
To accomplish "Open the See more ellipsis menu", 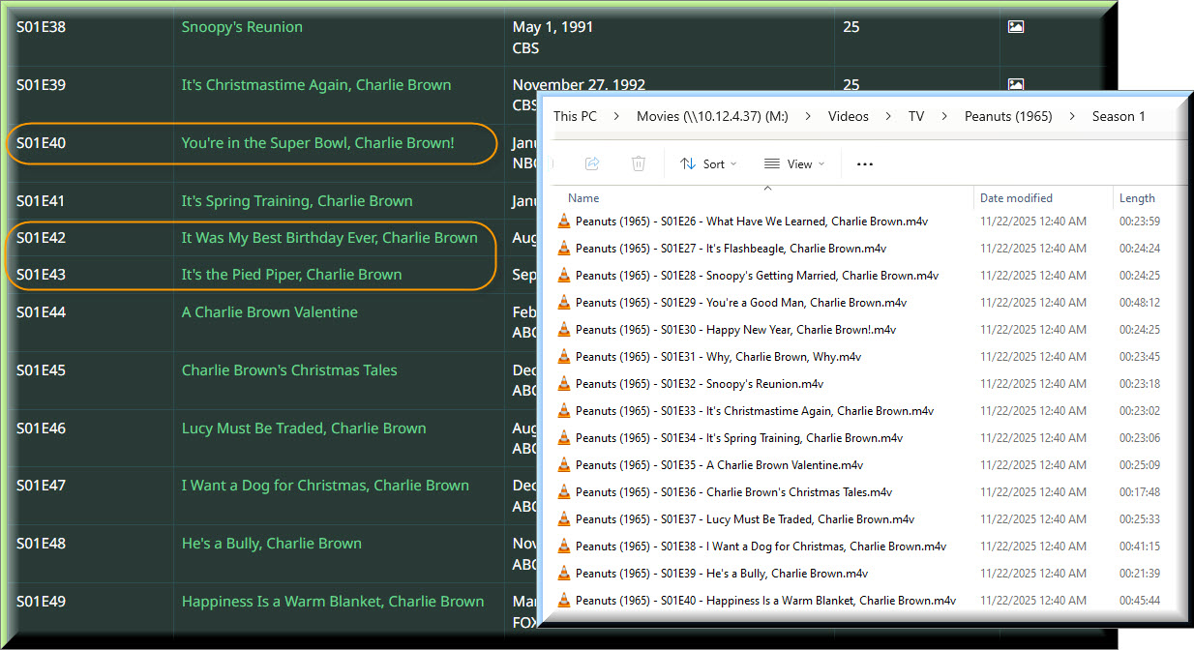I will pyautogui.click(x=865, y=164).
